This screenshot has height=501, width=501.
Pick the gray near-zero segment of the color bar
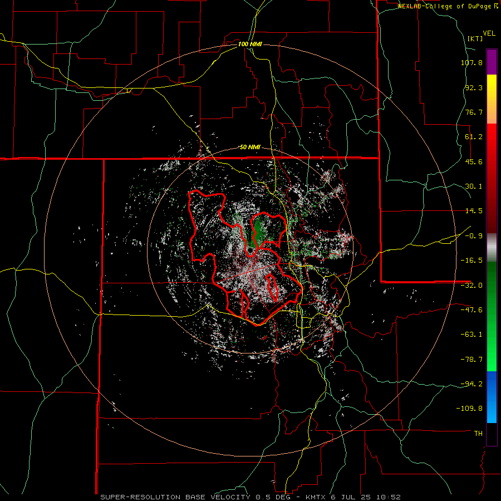(x=492, y=248)
